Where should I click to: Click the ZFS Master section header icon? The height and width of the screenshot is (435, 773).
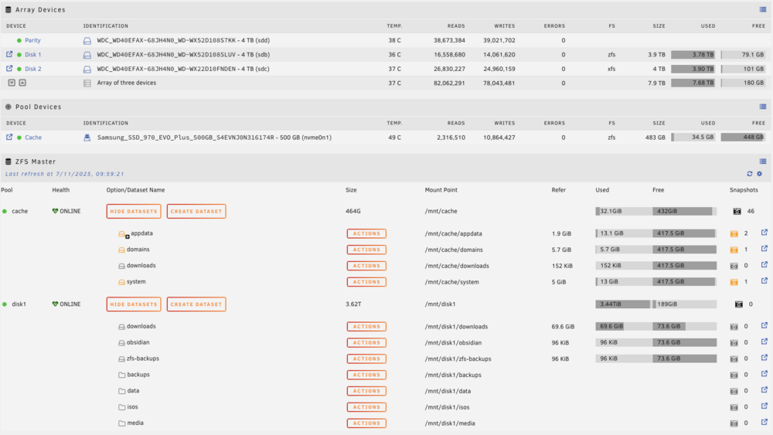pyautogui.click(x=9, y=161)
